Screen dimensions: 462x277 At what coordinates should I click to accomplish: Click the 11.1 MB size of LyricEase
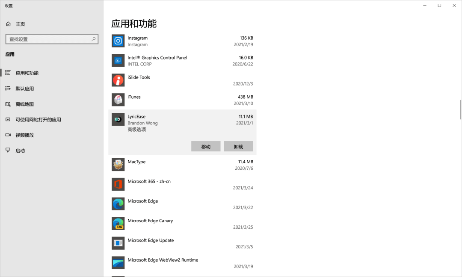(x=246, y=117)
